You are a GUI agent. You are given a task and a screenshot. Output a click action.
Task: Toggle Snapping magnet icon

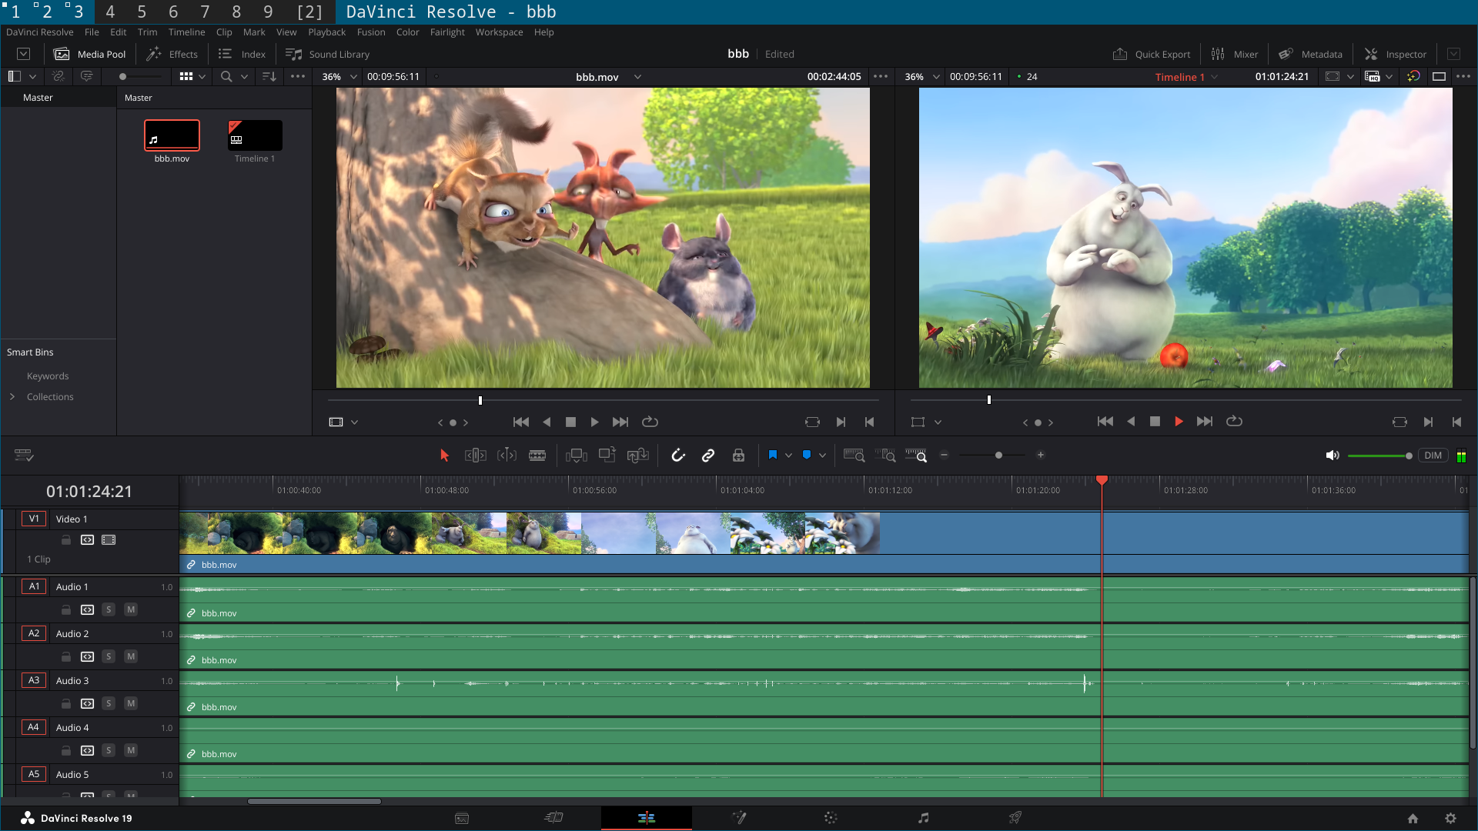678,456
